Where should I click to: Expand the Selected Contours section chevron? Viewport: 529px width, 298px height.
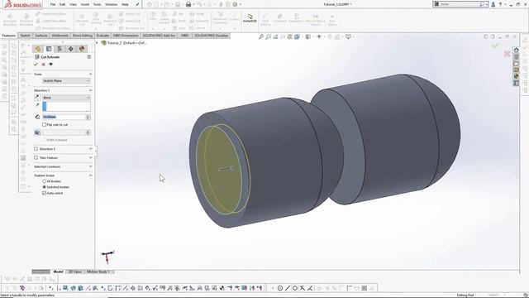90,166
